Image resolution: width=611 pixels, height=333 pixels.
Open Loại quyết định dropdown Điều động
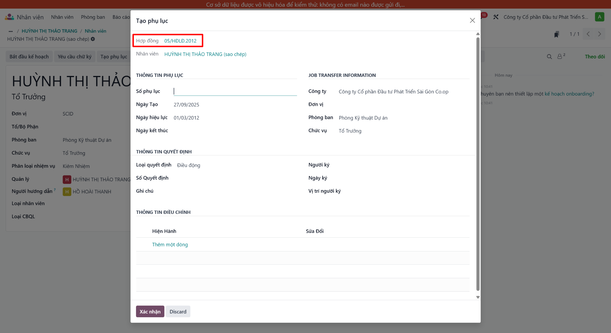(x=237, y=165)
